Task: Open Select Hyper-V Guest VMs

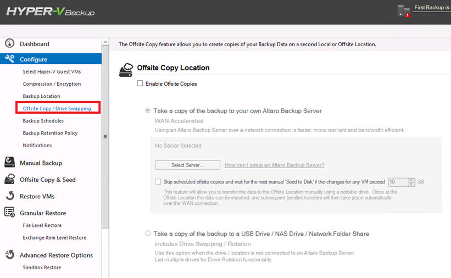Action: tap(52, 71)
